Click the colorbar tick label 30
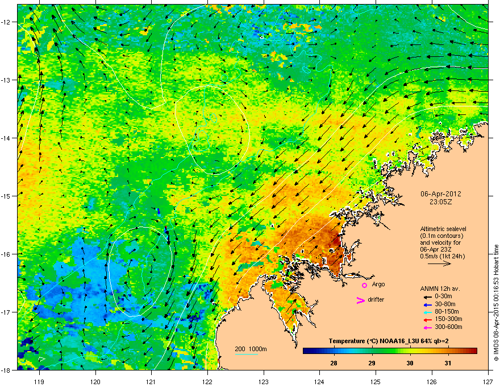Image resolution: width=500 pixels, height=387 pixels. [x=410, y=363]
